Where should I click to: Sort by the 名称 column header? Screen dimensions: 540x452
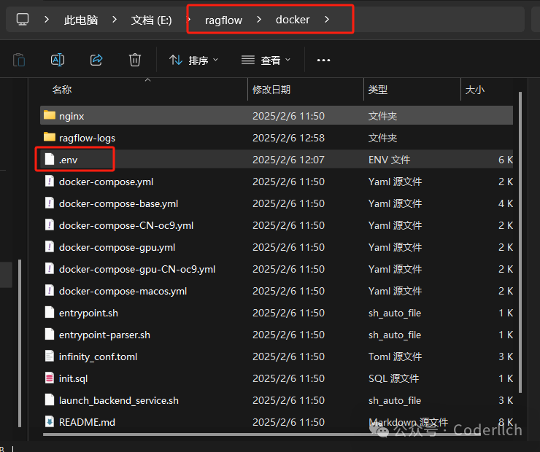[62, 90]
